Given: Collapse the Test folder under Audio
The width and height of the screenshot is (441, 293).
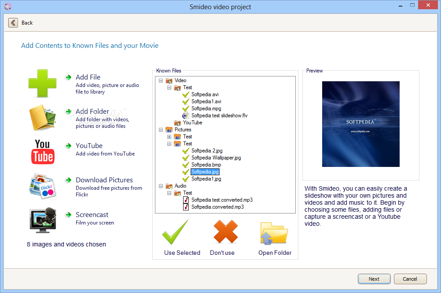Looking at the screenshot, I should 169,193.
